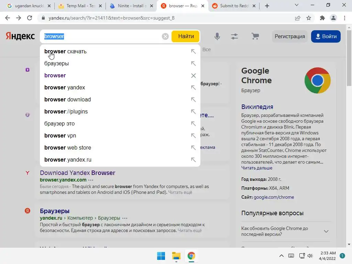Insert 'browser скачать' suggestion with arrow icon
Screen dimensions: 352x264
point(193,52)
